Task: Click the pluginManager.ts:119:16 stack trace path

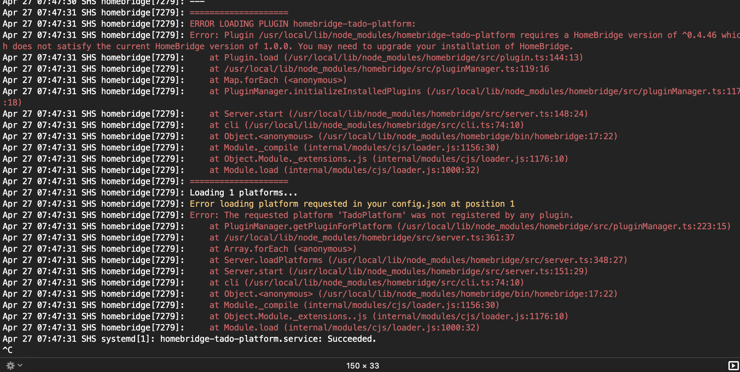Action: pos(386,69)
